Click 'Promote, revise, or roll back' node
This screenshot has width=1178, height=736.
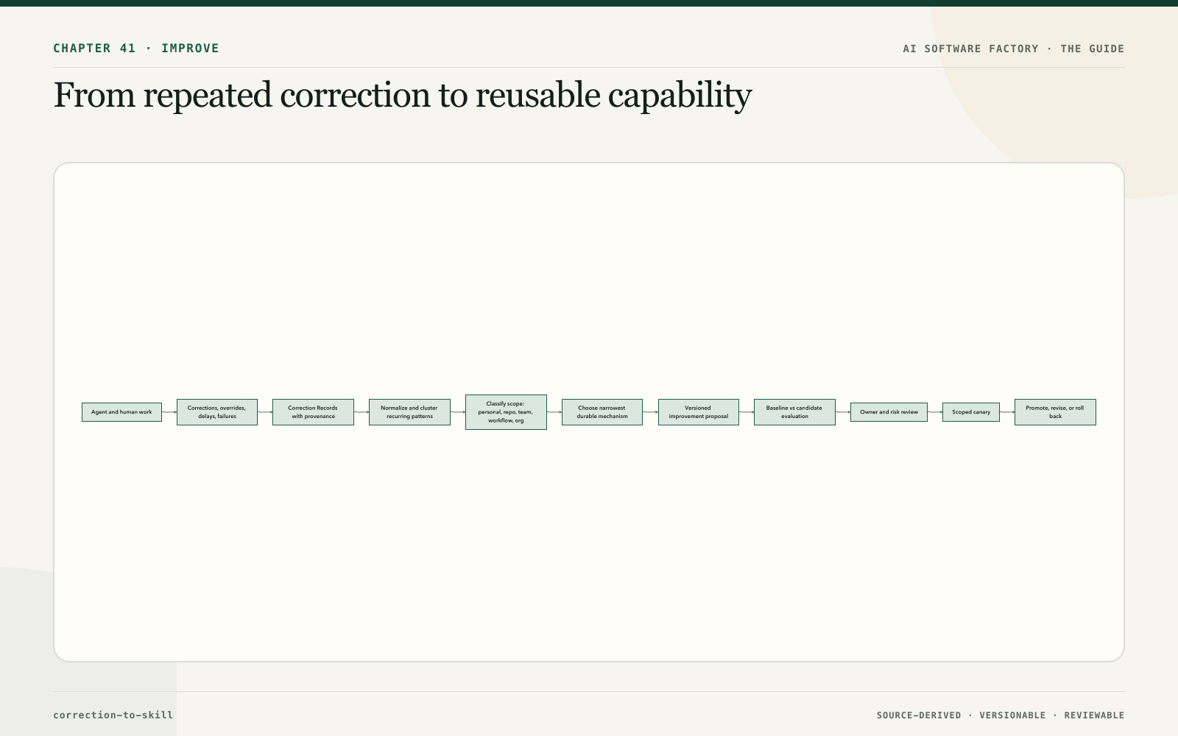(x=1055, y=412)
